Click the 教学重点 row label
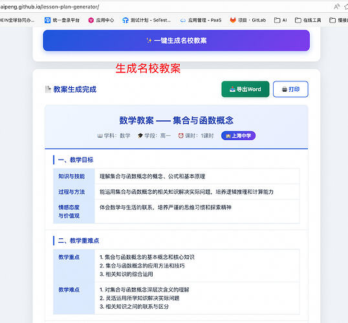This screenshot has height=323, width=348. coord(69,257)
